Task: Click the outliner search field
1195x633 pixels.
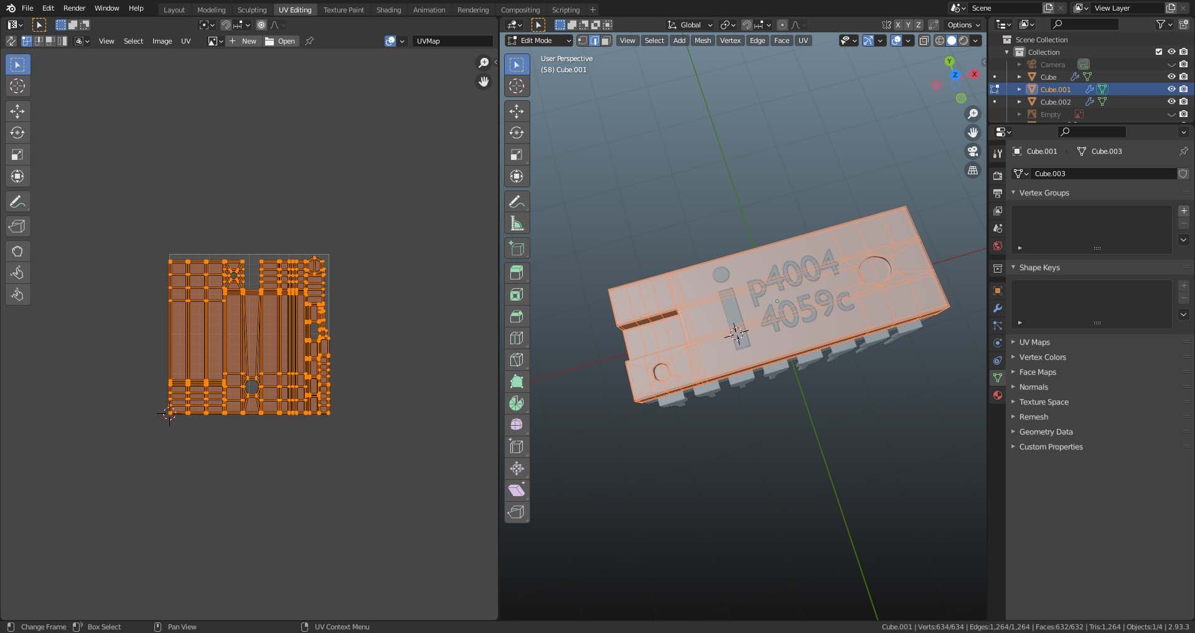Action: click(1084, 24)
